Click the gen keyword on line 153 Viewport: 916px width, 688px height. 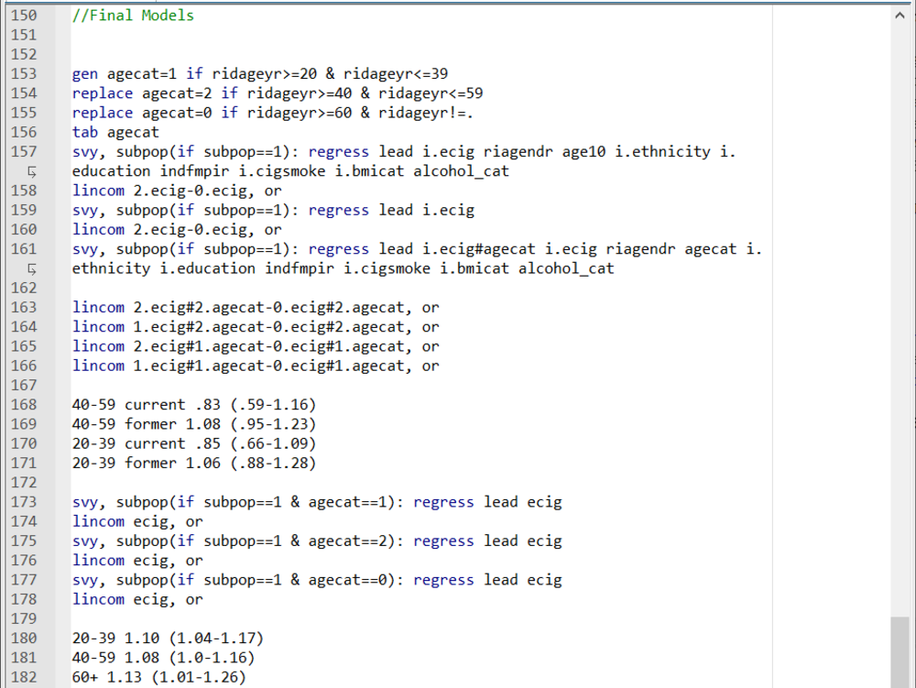(x=84, y=73)
